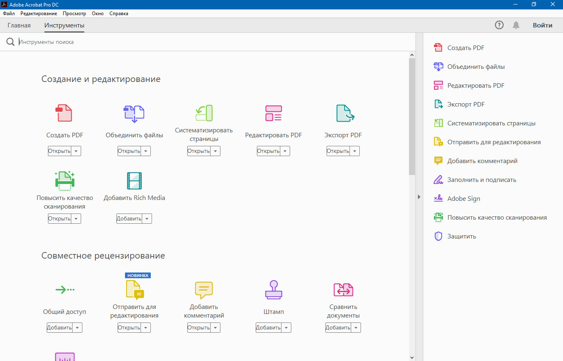
Task: Click Открыть under Редактировать PDF
Action: pyautogui.click(x=269, y=151)
